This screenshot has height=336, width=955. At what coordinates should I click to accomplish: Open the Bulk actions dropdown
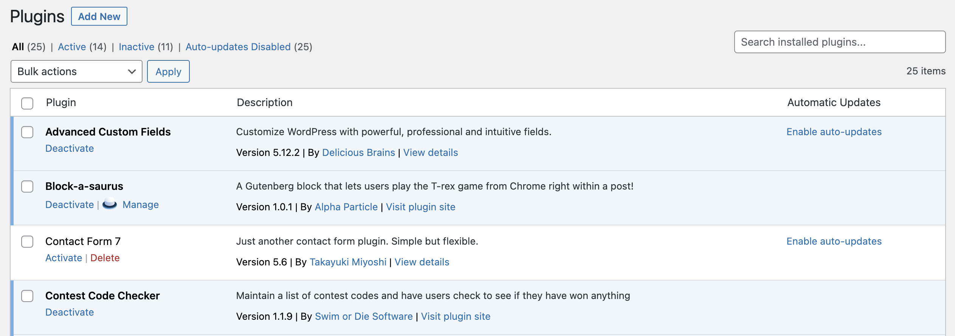(x=76, y=71)
